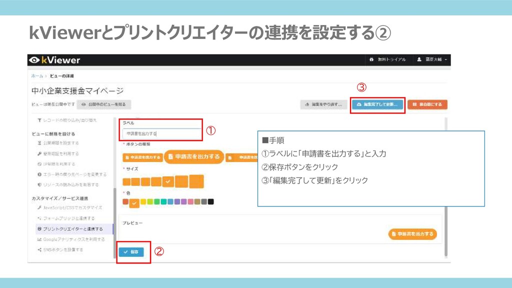
Task: Pick the lime green color swatch
Action: click(150, 202)
